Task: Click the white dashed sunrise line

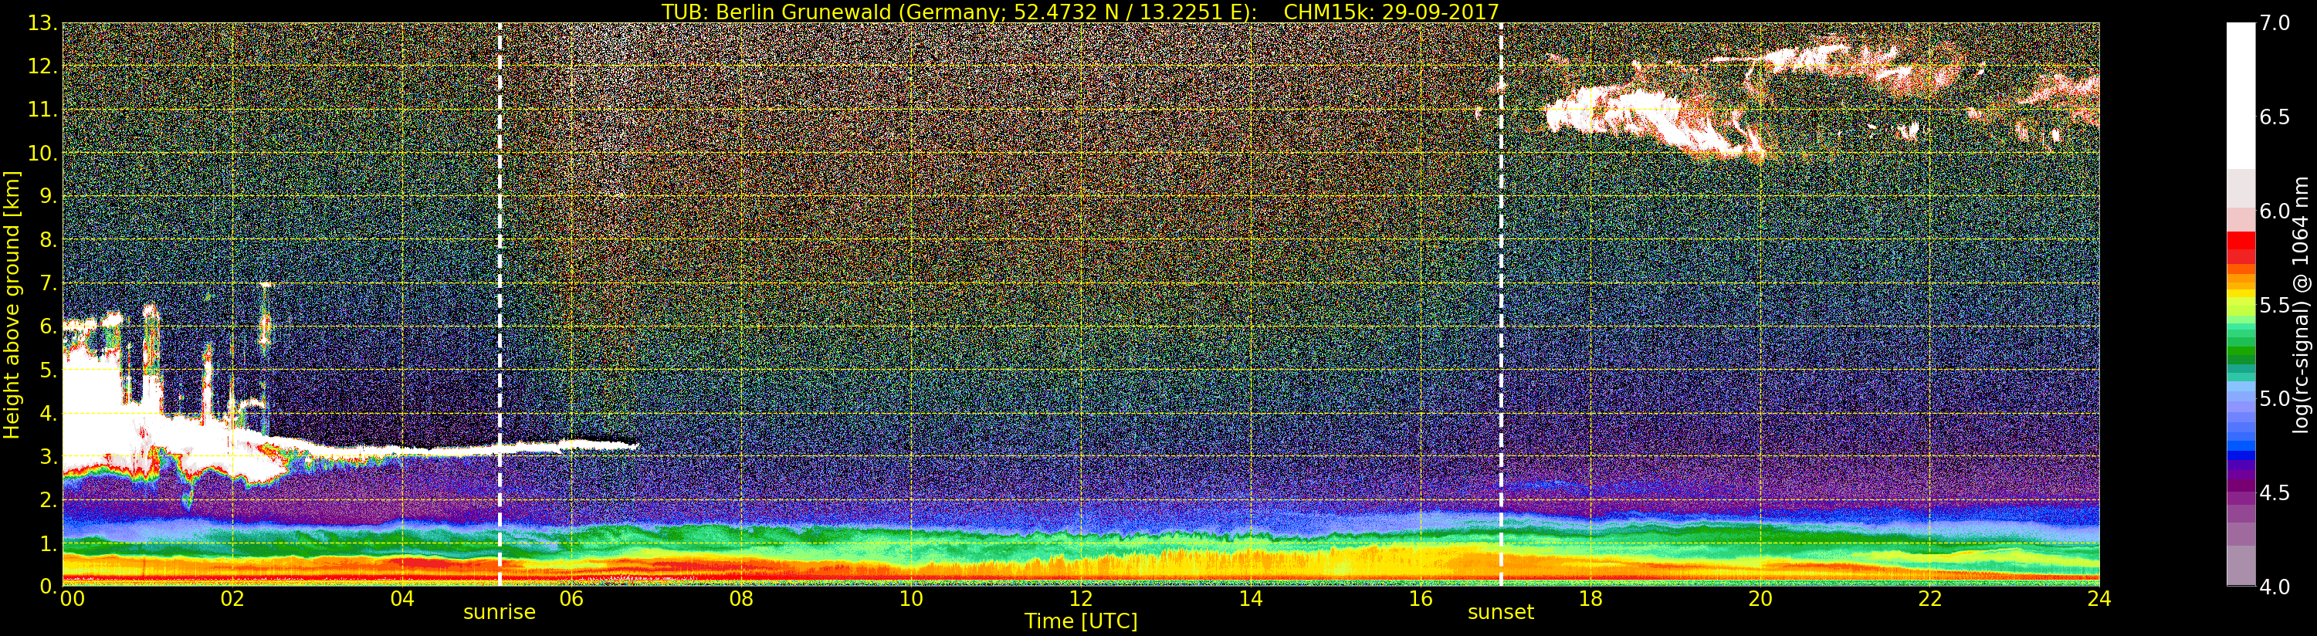Action: coord(500,304)
